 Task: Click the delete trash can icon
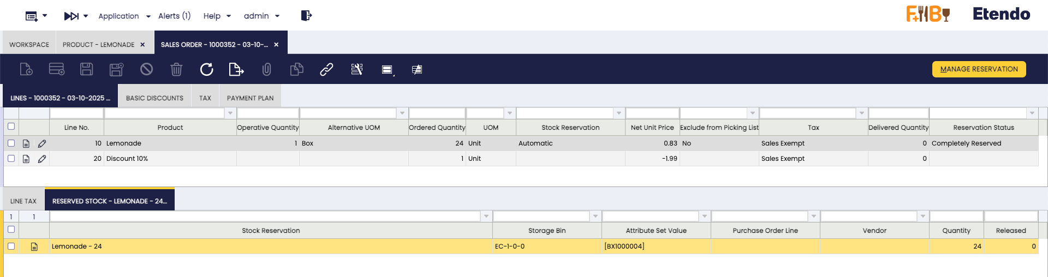176,69
